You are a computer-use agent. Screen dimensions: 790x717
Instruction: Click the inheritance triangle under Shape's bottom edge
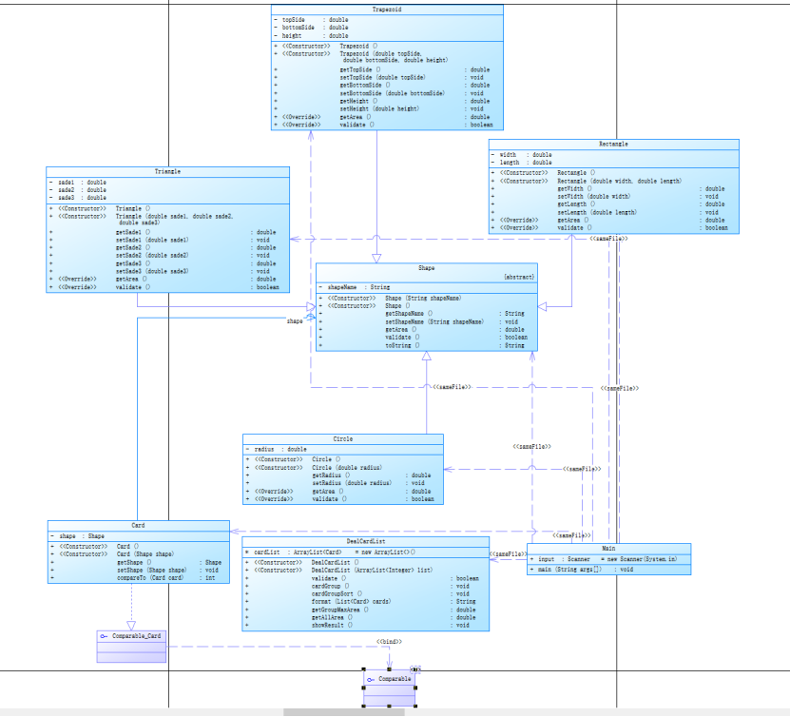[426, 356]
